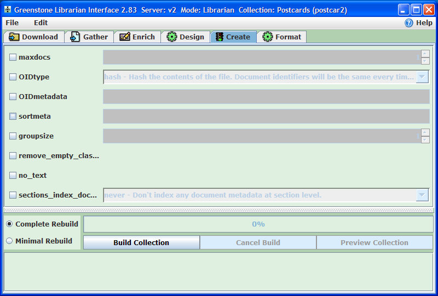
Task: Enable the maxdocs option checkbox
Action: click(x=13, y=57)
